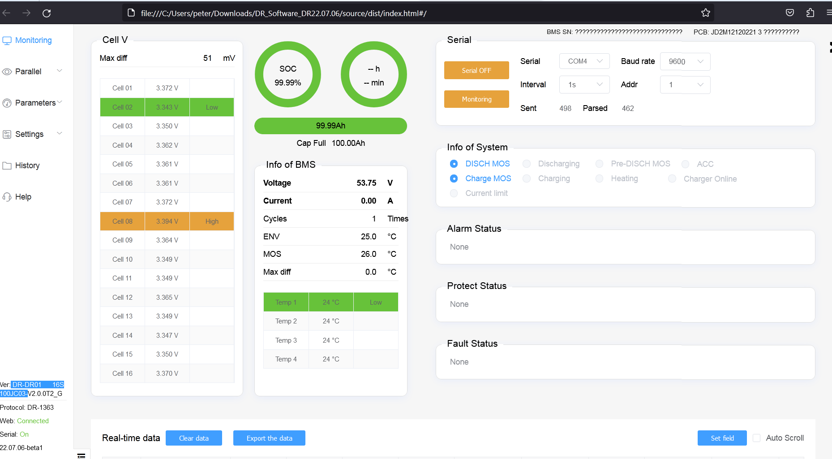Image resolution: width=832 pixels, height=459 pixels.
Task: Open the Pocket save icon in browser toolbar
Action: 790,13
